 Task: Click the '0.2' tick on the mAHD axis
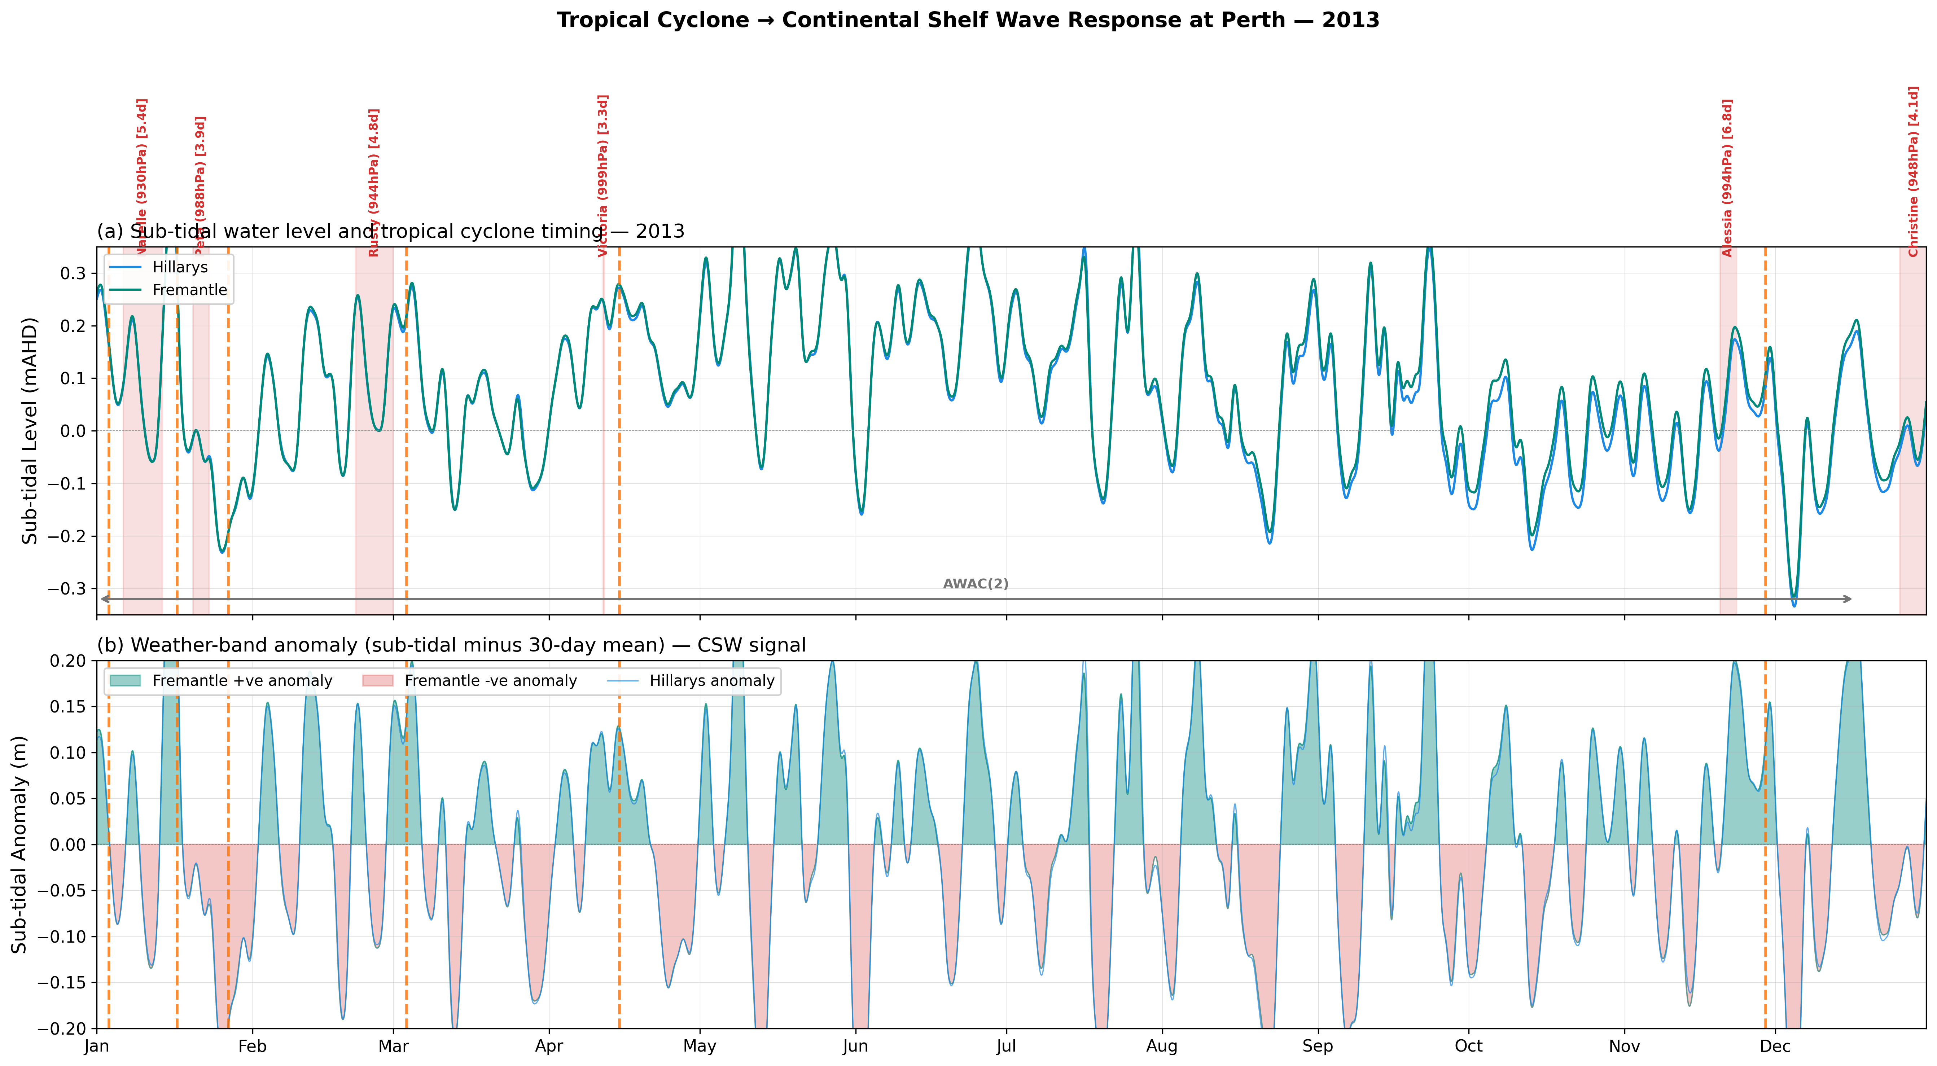tap(74, 325)
